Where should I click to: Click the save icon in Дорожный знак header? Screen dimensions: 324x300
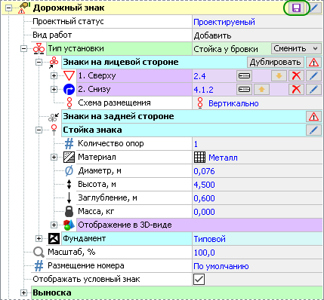(296, 8)
